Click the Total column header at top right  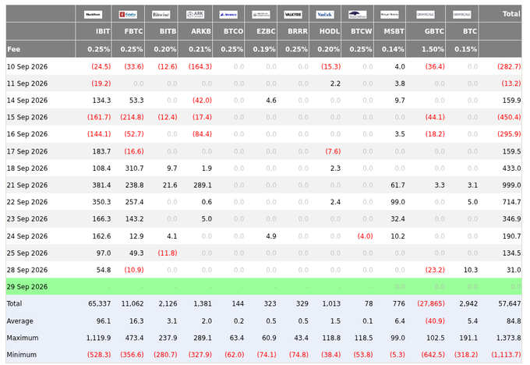click(x=511, y=14)
